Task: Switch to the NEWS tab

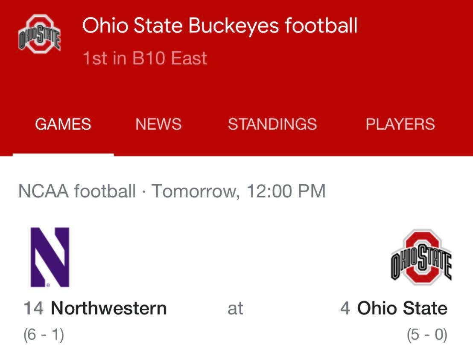Action: (158, 124)
